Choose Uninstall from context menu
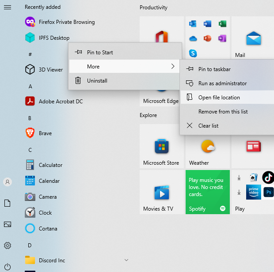Viewport: 274px width, 272px height. (x=125, y=81)
